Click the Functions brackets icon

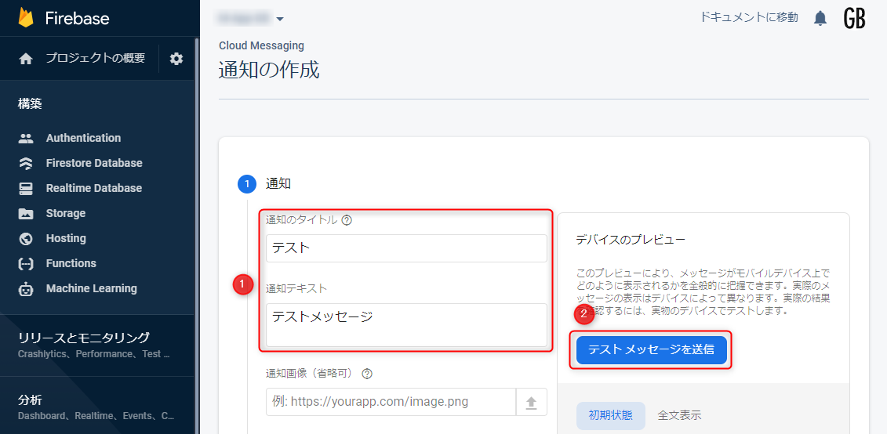click(x=26, y=263)
